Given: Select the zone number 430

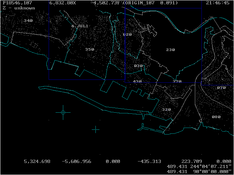Looking at the screenshot, I should pyautogui.click(x=137, y=81).
